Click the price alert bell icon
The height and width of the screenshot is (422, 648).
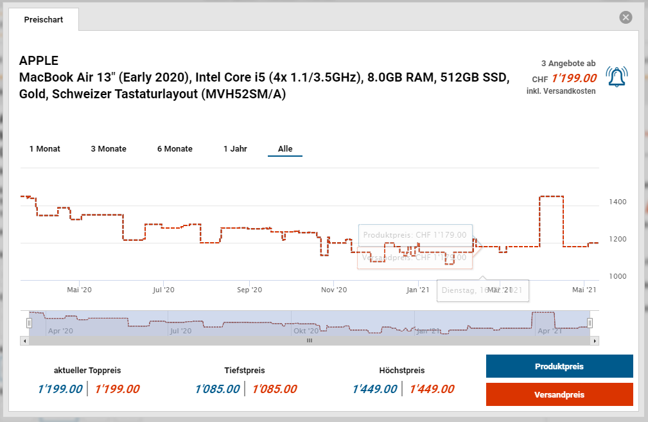(617, 77)
